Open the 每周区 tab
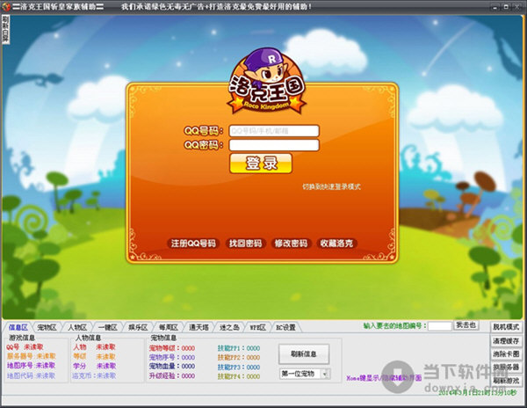The height and width of the screenshot is (408, 527). (x=169, y=327)
